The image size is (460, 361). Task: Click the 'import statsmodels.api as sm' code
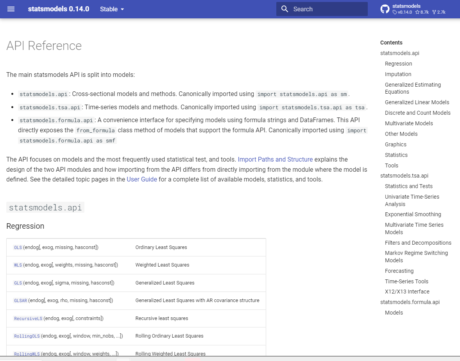[x=302, y=94]
